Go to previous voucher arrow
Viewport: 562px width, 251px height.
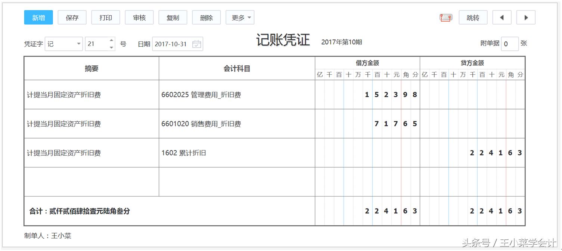click(502, 18)
